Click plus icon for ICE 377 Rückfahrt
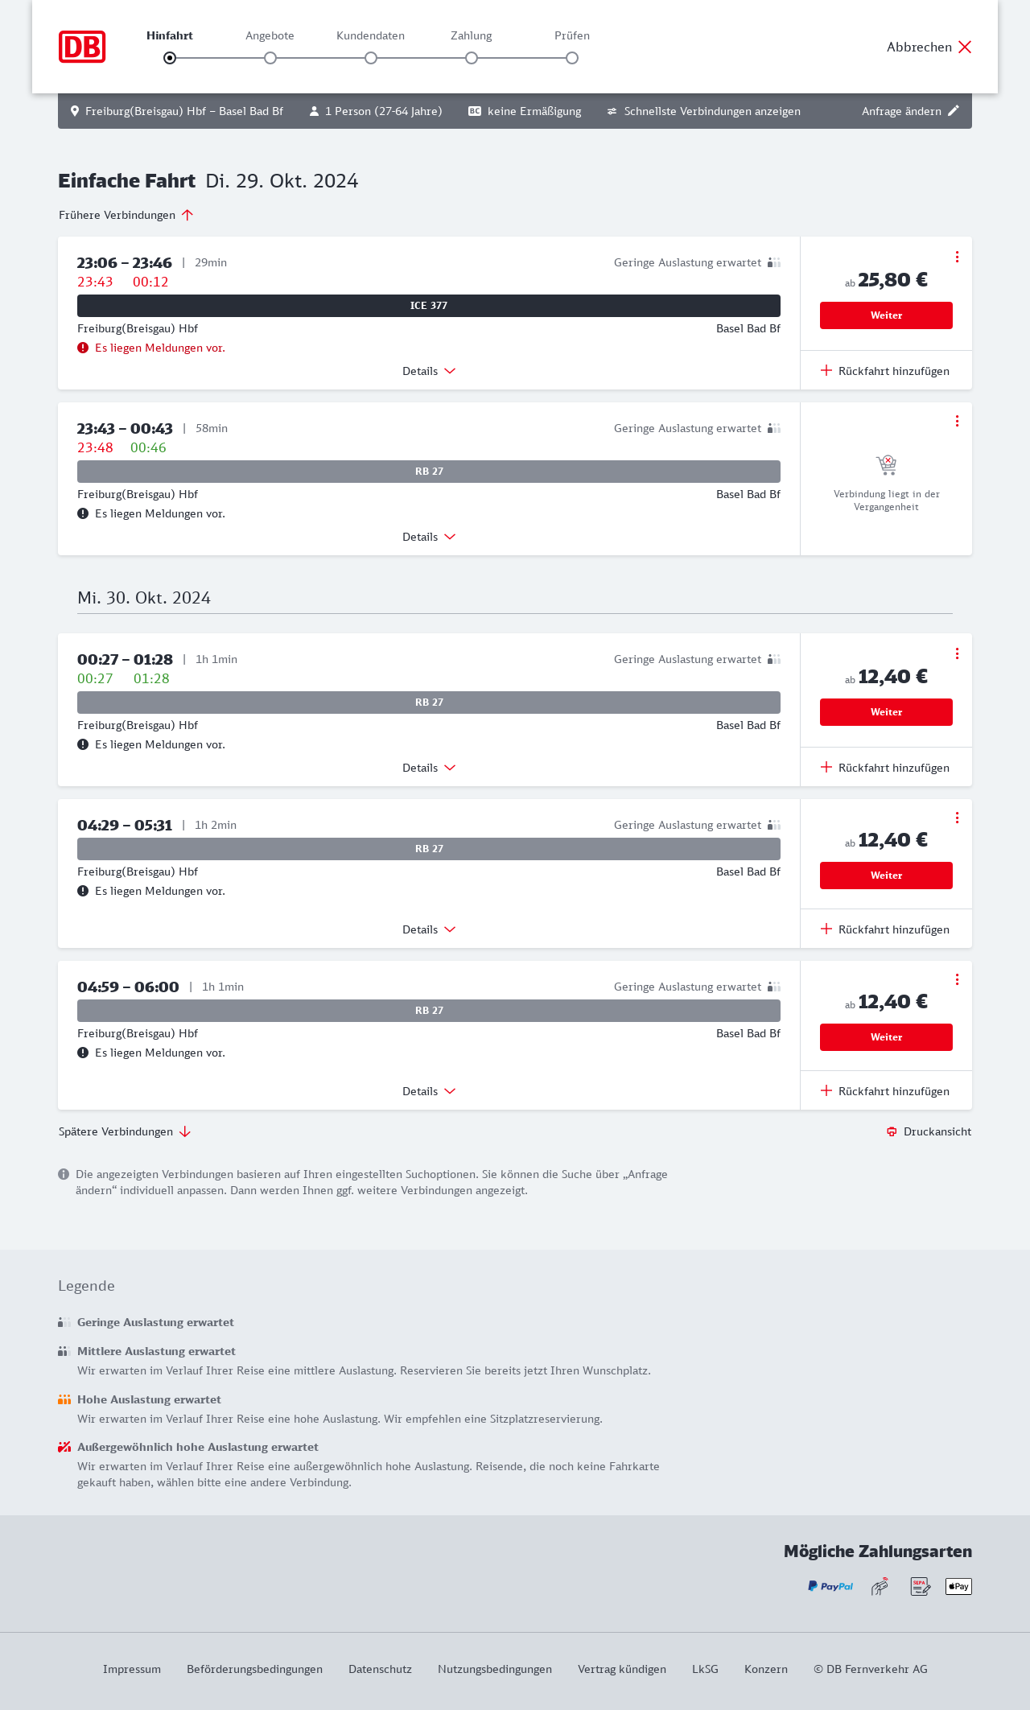1030x1710 pixels. click(826, 370)
